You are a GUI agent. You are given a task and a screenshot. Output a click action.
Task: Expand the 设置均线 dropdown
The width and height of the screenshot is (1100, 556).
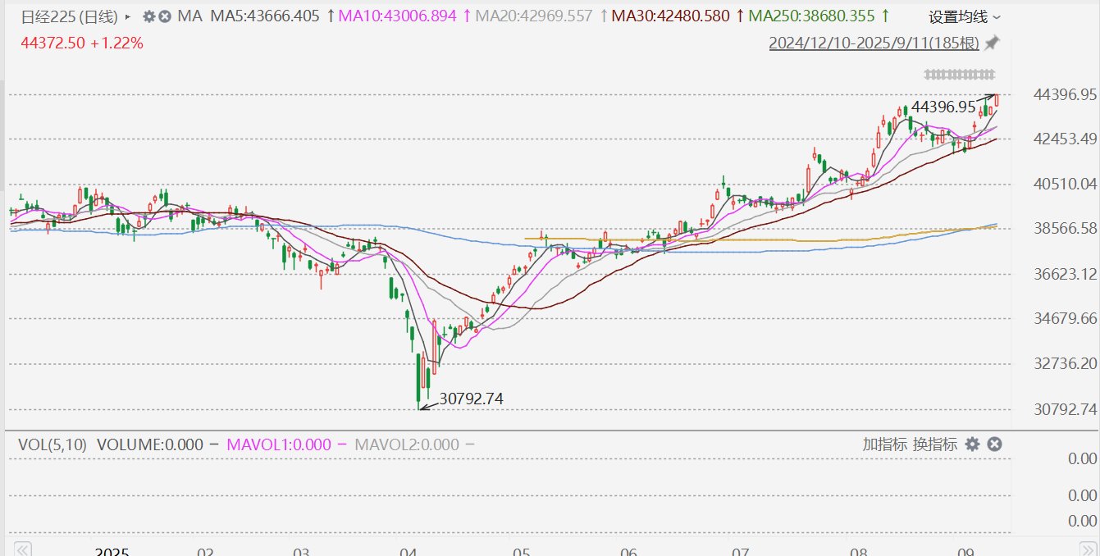pos(965,16)
